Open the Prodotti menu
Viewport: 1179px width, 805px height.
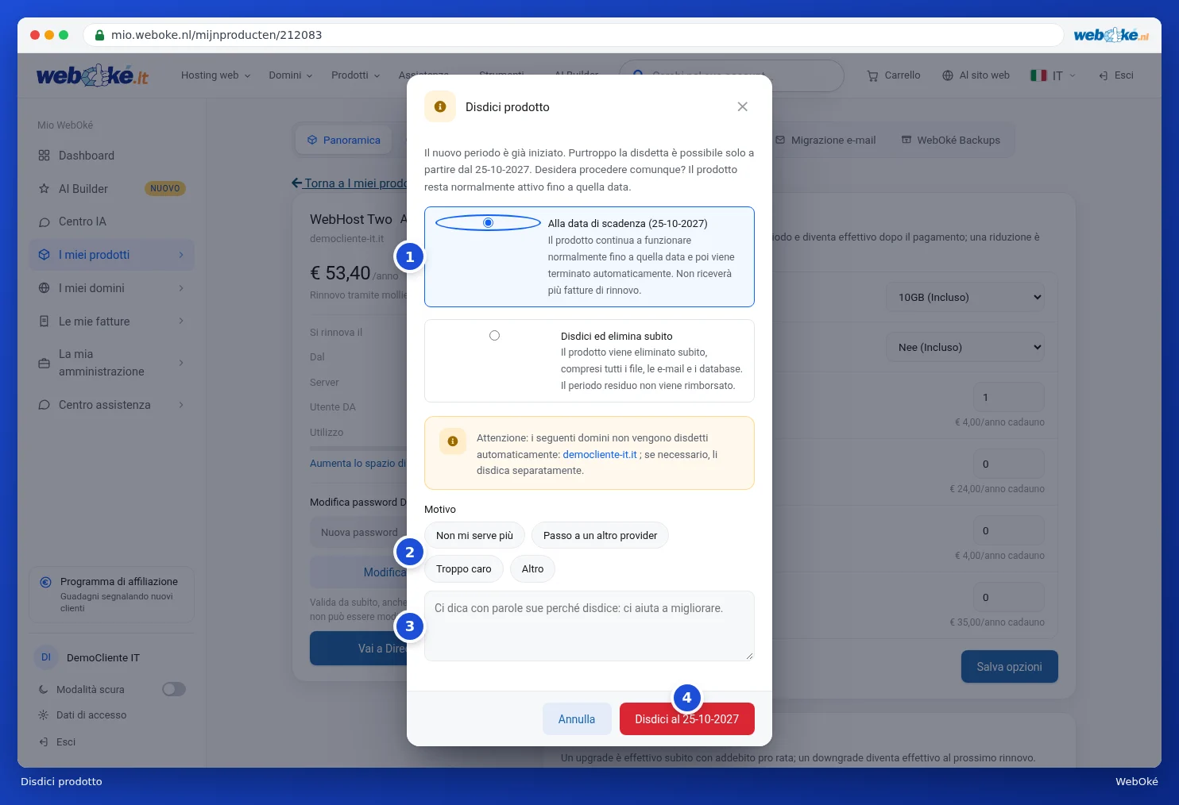[356, 75]
